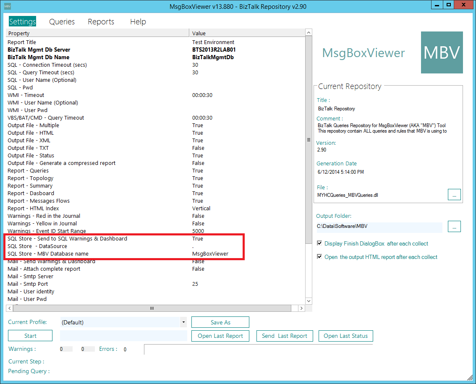Viewport: 476px width, 384px height.
Task: Click the MsgBoxViewer database value cell
Action: pos(210,254)
